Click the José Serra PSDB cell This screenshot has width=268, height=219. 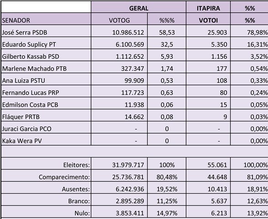point(46,31)
